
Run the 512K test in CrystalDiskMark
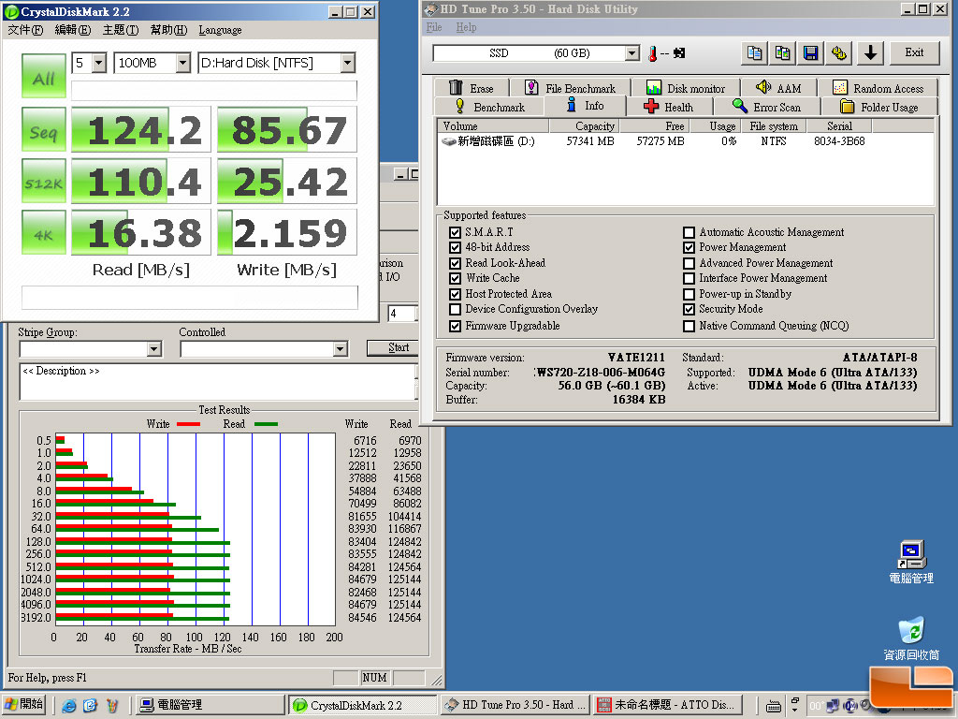pos(43,181)
